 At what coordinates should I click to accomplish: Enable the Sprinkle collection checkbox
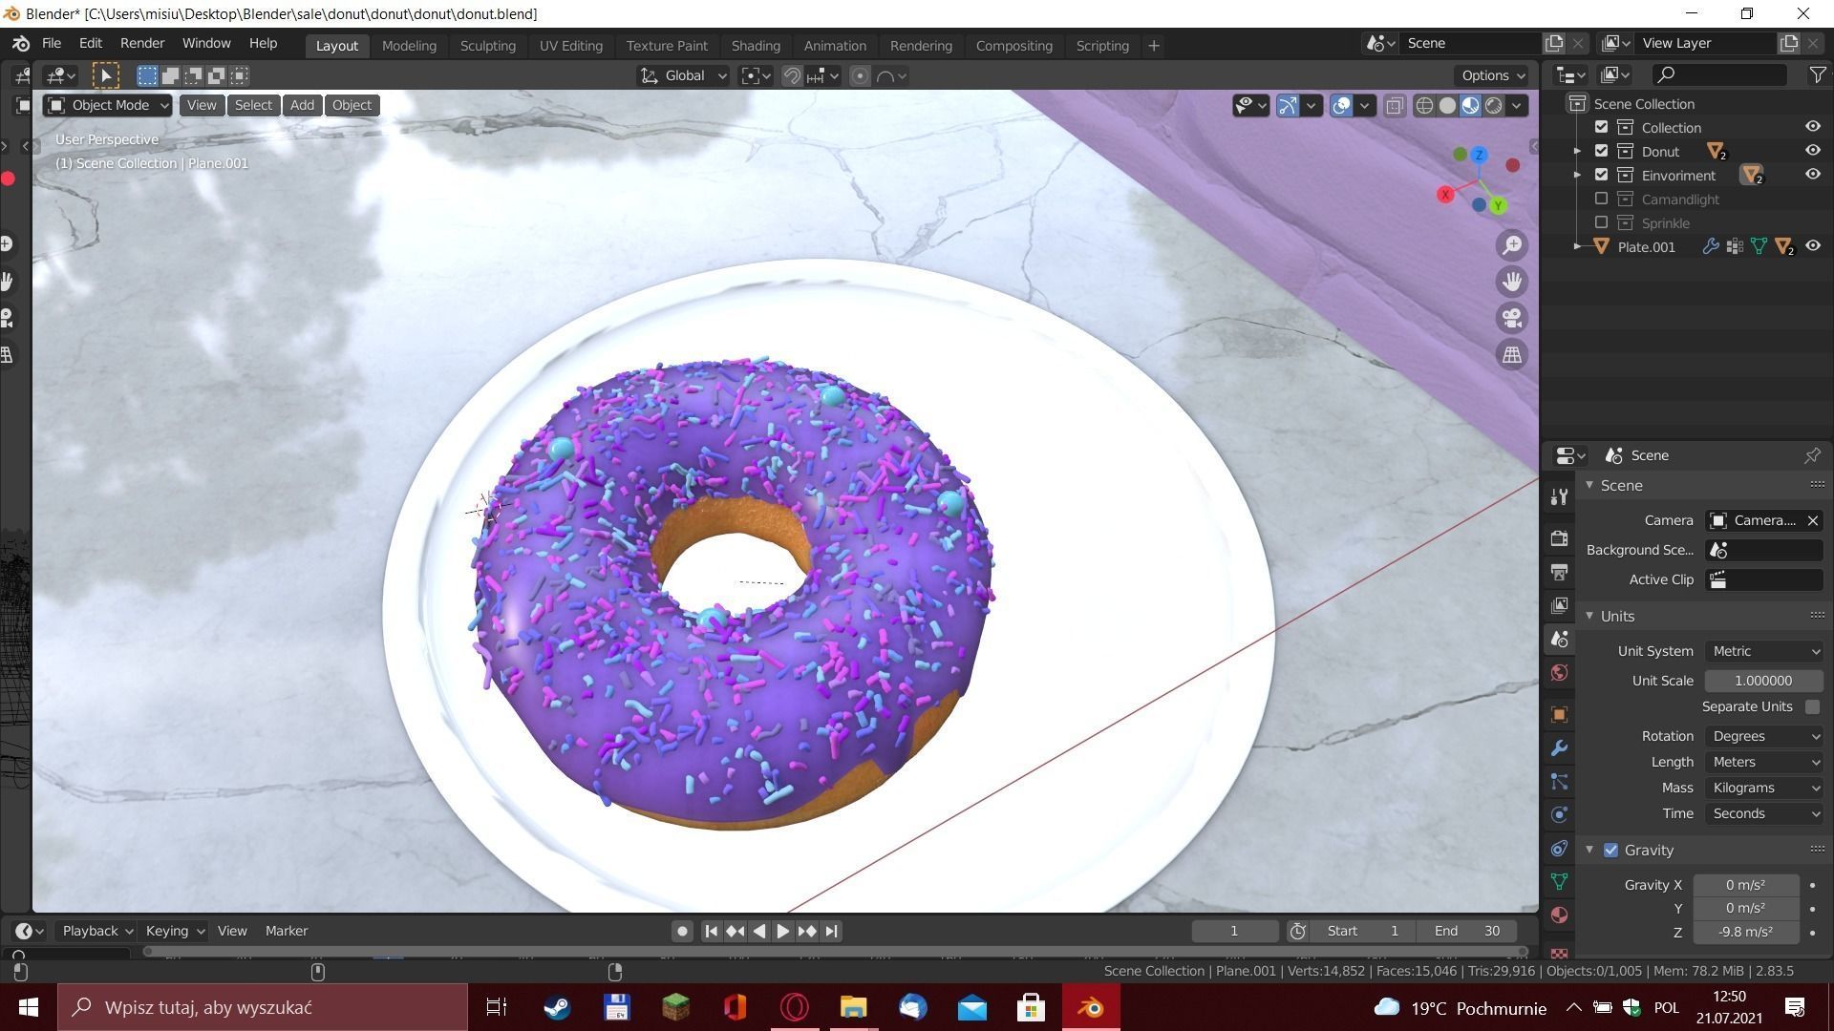pos(1602,222)
